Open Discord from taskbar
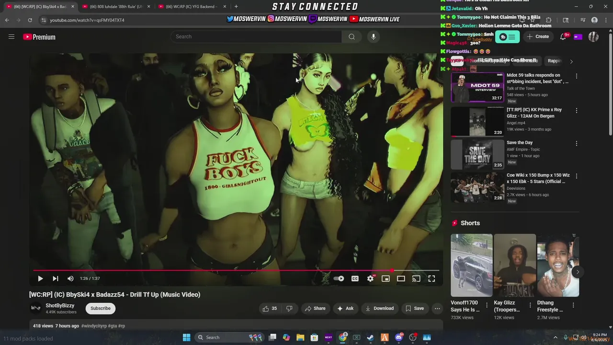Viewport: 613px width, 345px height. (398, 337)
